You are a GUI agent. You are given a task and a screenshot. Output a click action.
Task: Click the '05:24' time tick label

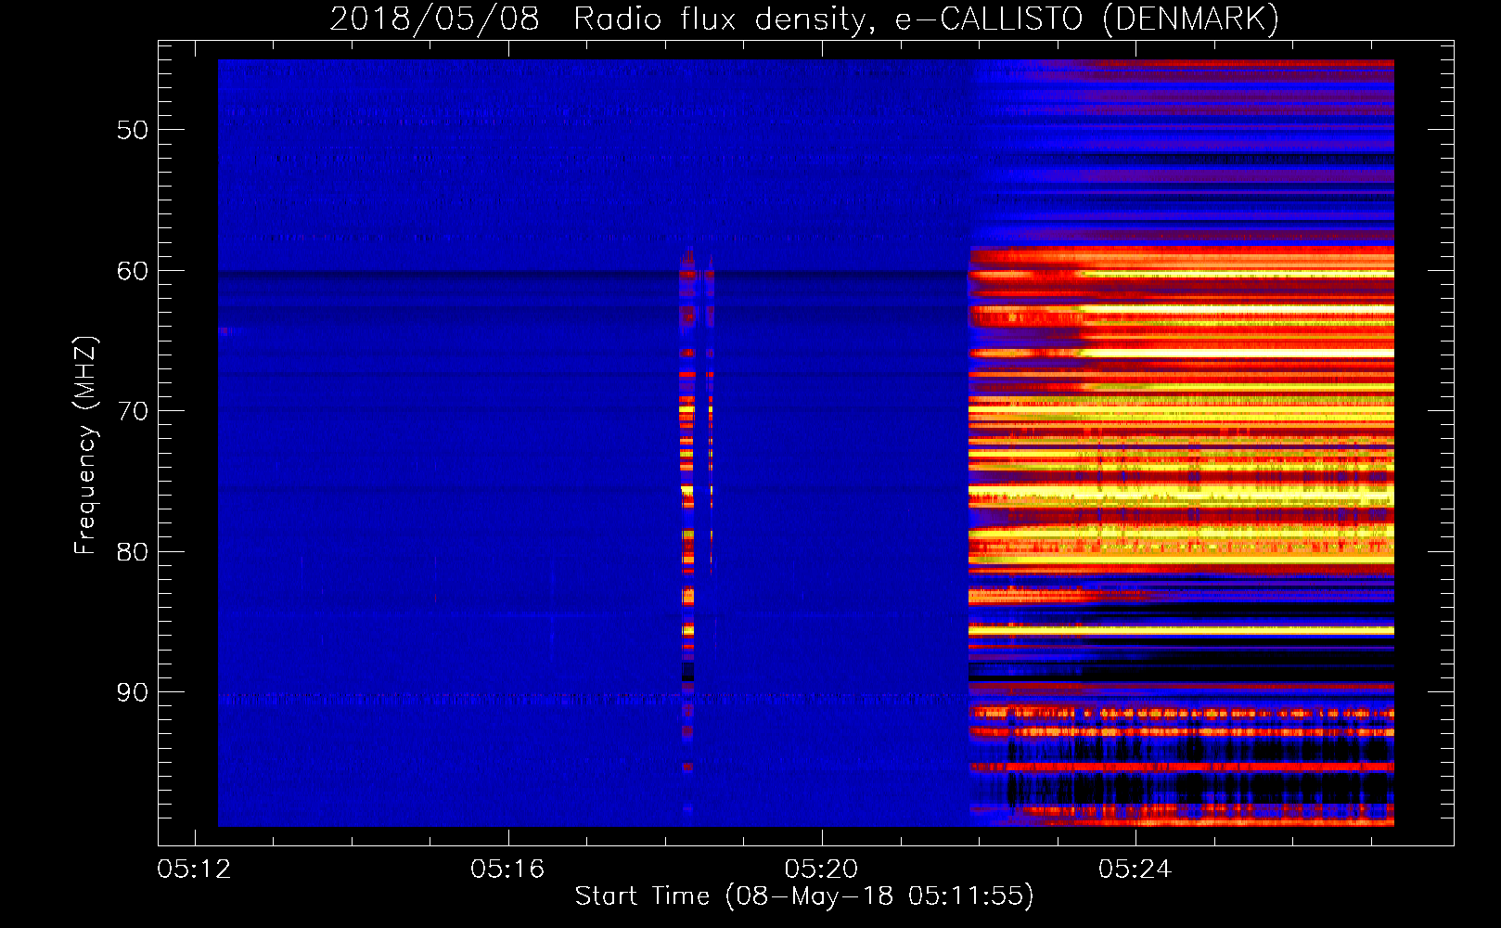pyautogui.click(x=1135, y=870)
